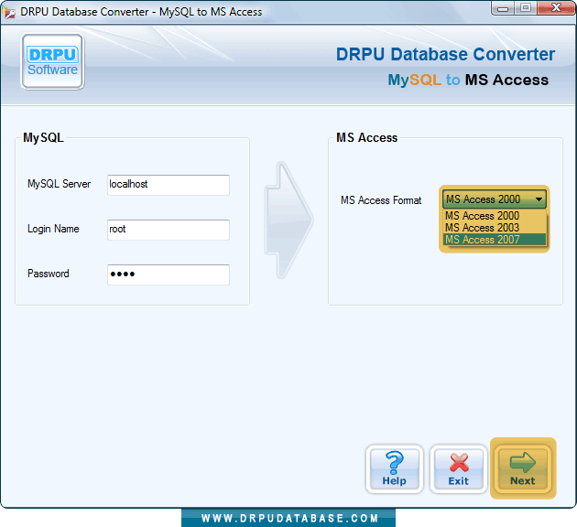
Task: Focus the MySQL Server input field
Action: 169,185
